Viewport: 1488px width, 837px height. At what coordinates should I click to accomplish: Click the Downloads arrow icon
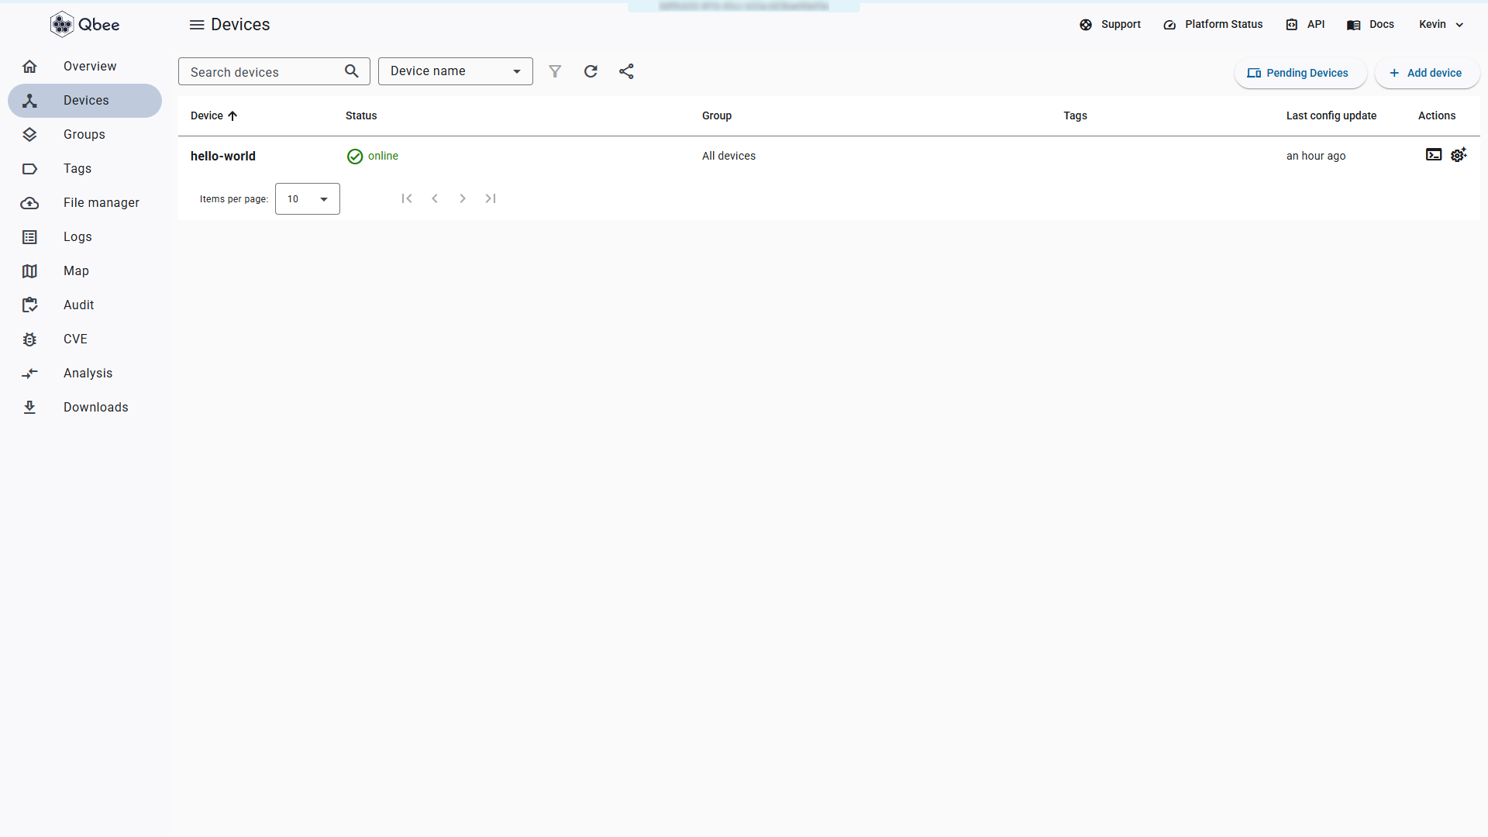click(x=29, y=408)
